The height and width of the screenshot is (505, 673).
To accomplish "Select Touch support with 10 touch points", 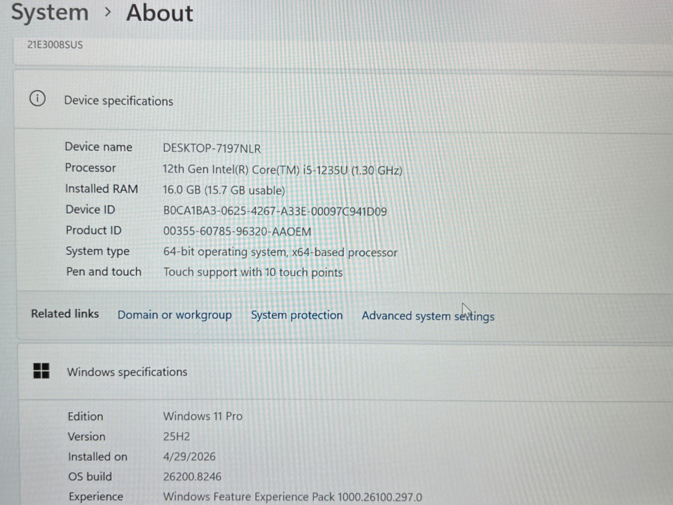I will click(253, 272).
